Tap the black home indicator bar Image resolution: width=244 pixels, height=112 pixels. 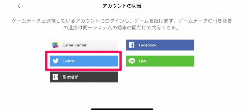[122, 109]
